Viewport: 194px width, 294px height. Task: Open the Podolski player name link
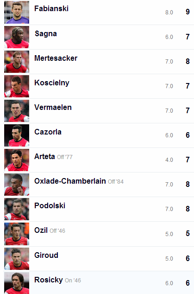coord(50,206)
